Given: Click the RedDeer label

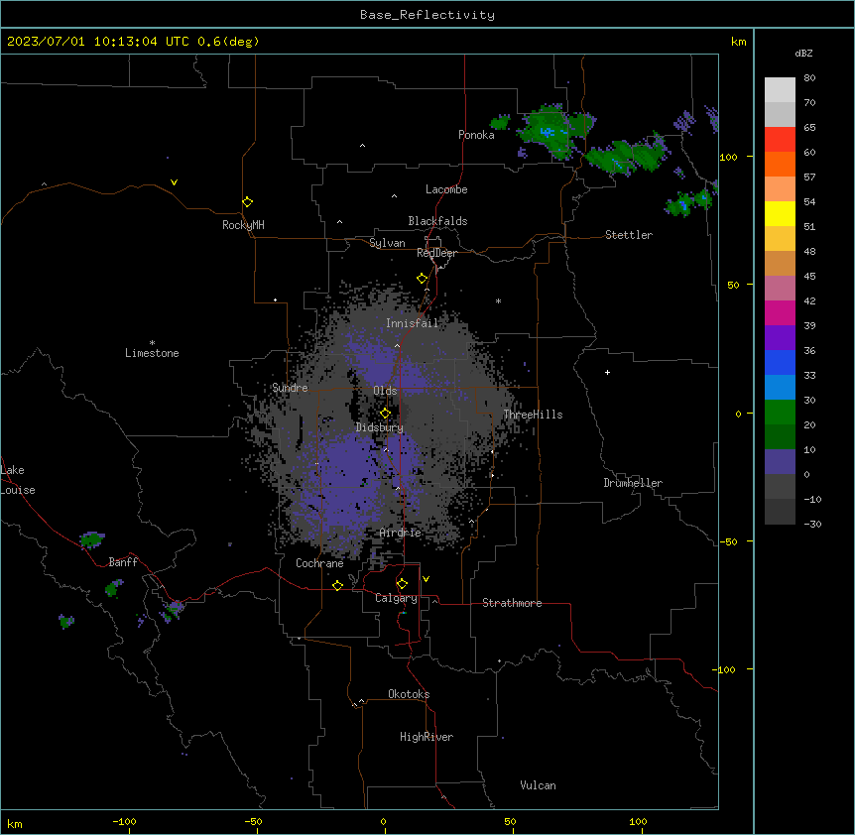Looking at the screenshot, I should pyautogui.click(x=436, y=253).
